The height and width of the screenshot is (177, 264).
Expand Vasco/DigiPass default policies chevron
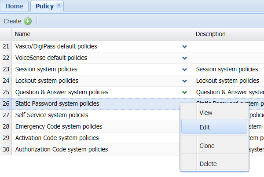185,46
